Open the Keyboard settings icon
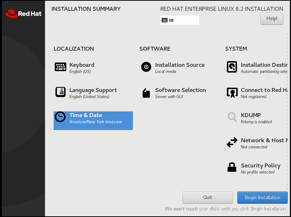 pos(61,67)
